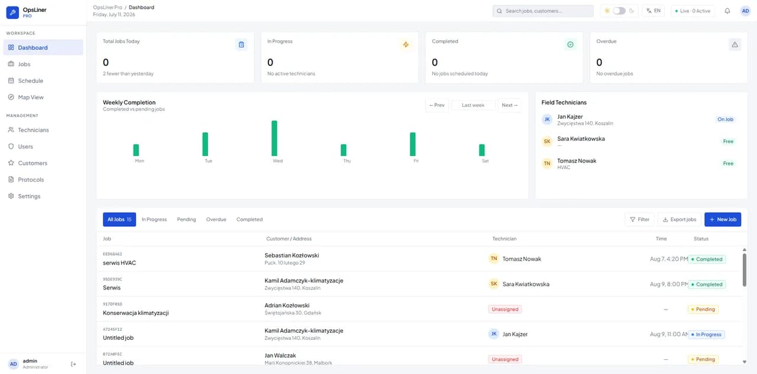
Task: Click customer Adrian Kozłowski
Action: click(x=287, y=305)
